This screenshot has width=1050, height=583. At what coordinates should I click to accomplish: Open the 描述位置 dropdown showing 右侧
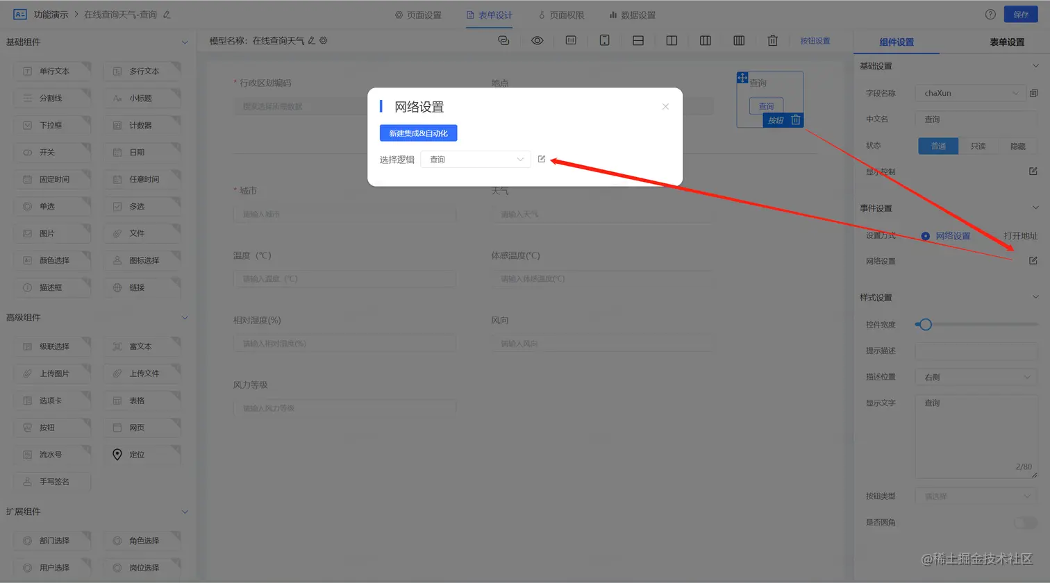pyautogui.click(x=976, y=377)
